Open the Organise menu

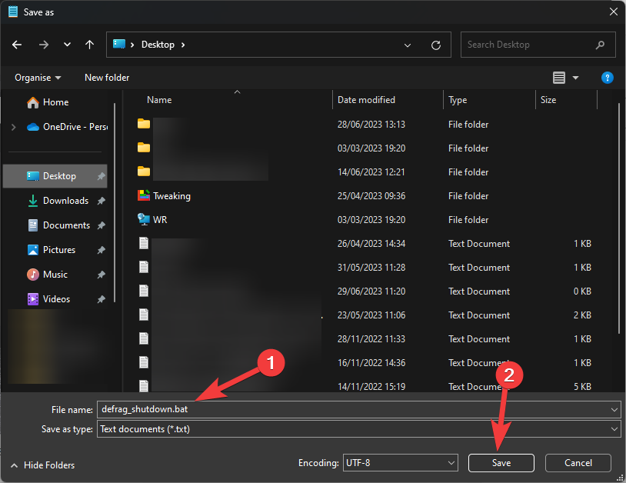click(x=38, y=78)
